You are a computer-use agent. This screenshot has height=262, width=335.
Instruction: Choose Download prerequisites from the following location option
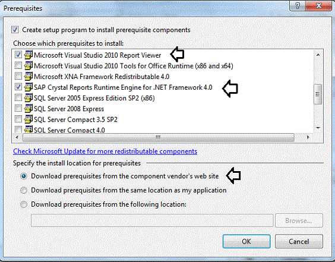coord(24,204)
